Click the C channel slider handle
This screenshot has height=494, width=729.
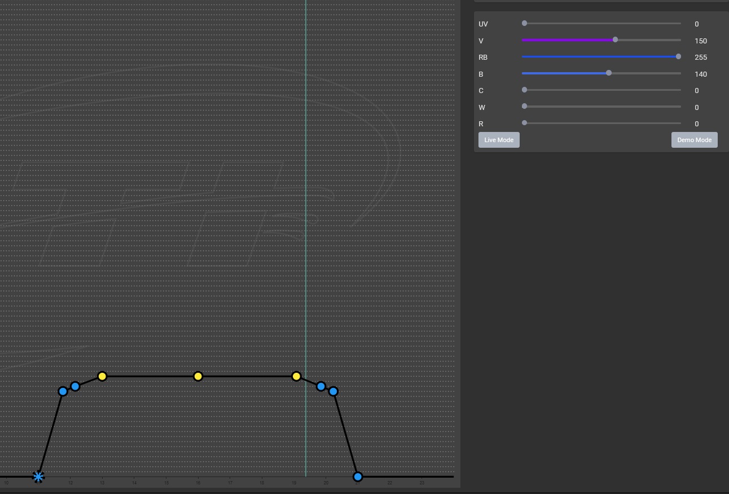pos(525,90)
